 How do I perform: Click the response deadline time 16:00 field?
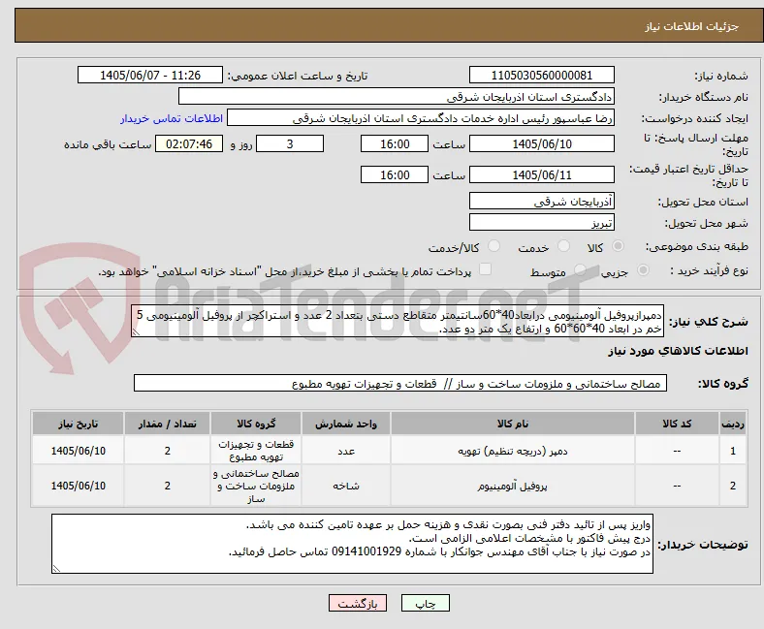point(395,143)
